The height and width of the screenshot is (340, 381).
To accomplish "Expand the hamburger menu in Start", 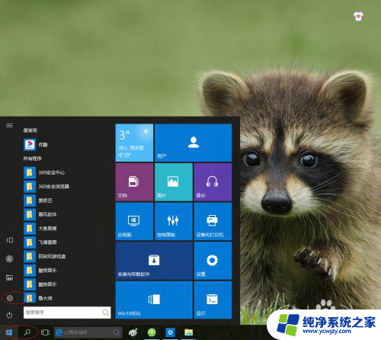I will (9, 125).
